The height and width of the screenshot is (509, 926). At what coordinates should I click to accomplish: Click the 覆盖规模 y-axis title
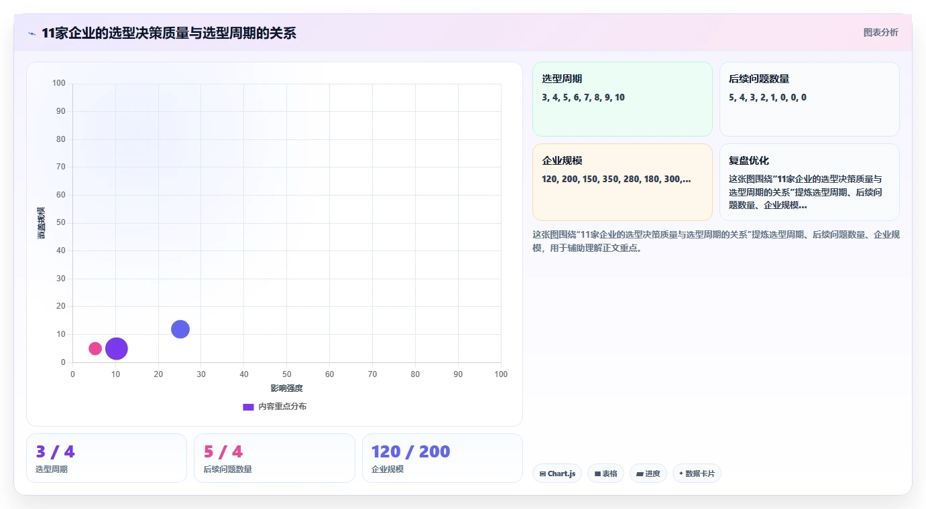click(41, 223)
